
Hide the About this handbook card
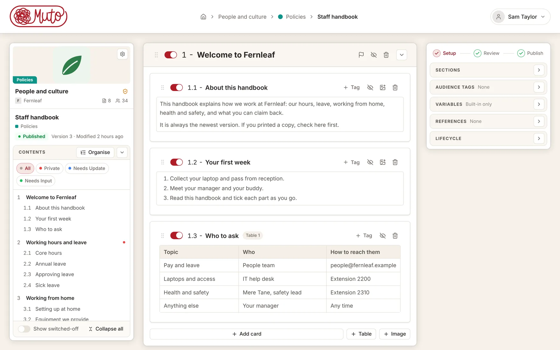coord(370,87)
